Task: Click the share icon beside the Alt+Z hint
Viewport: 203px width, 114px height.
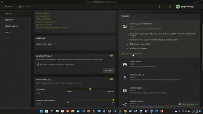Action: [38, 65]
